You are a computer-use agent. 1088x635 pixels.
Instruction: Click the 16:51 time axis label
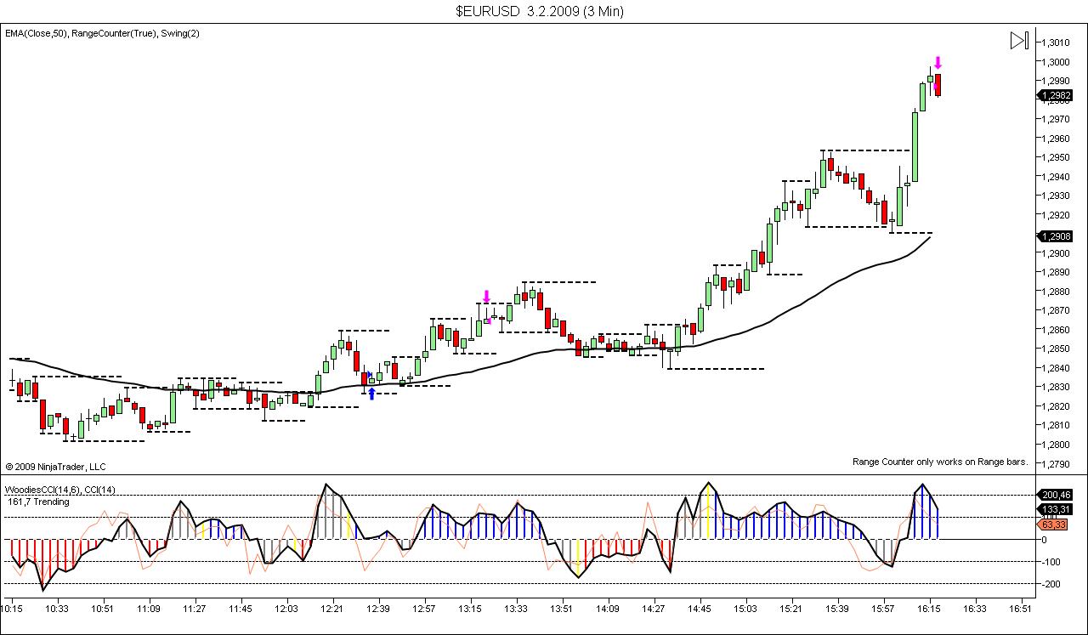tap(1021, 609)
